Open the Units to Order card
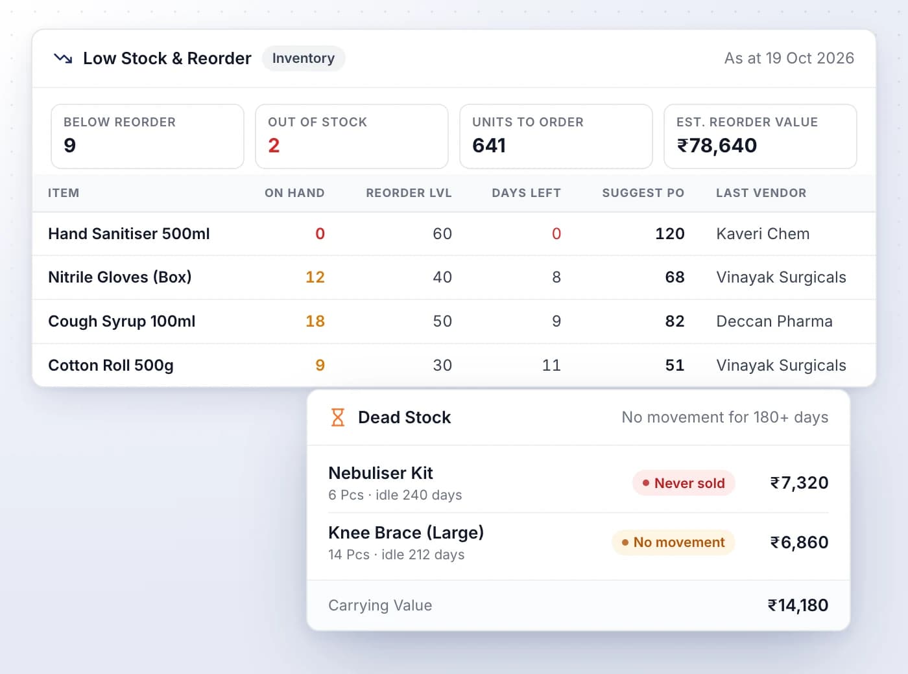 556,136
